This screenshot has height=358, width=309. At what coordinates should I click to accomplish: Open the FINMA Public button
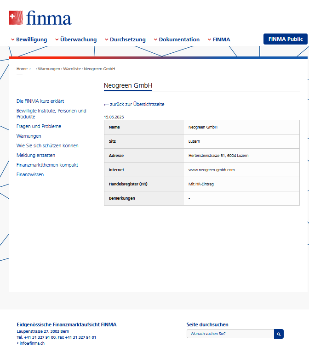click(x=286, y=39)
